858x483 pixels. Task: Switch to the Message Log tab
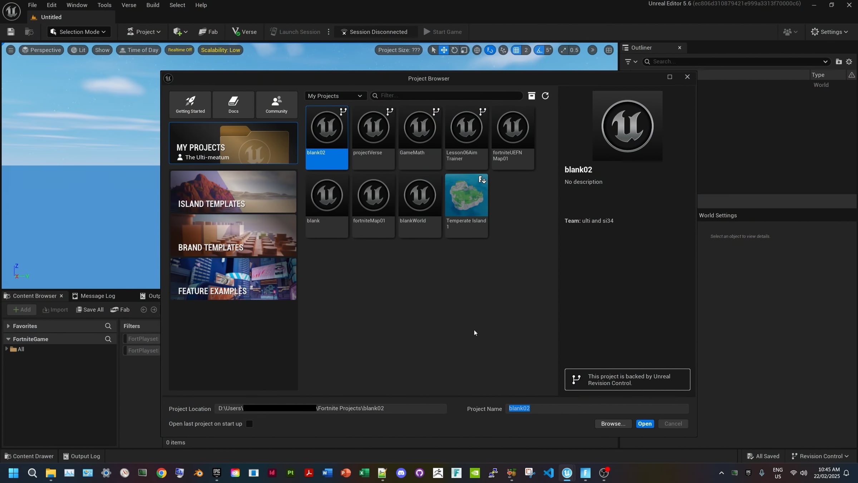pos(98,296)
